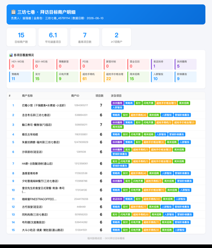This screenshot has width=212, height=248.
Task: Select the 最高项目数 stat card showing 7
Action: [x=85, y=37]
